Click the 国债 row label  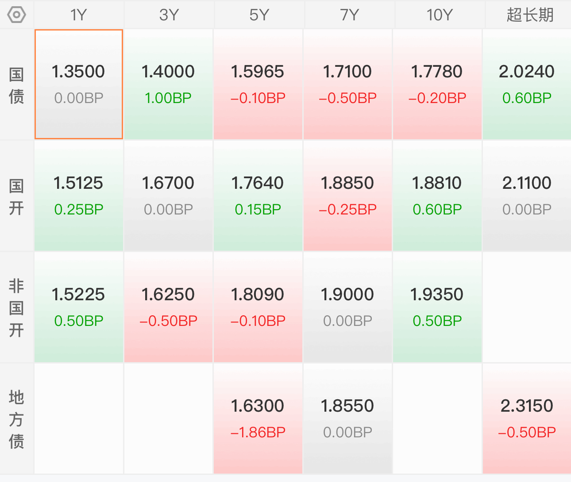tap(16, 85)
